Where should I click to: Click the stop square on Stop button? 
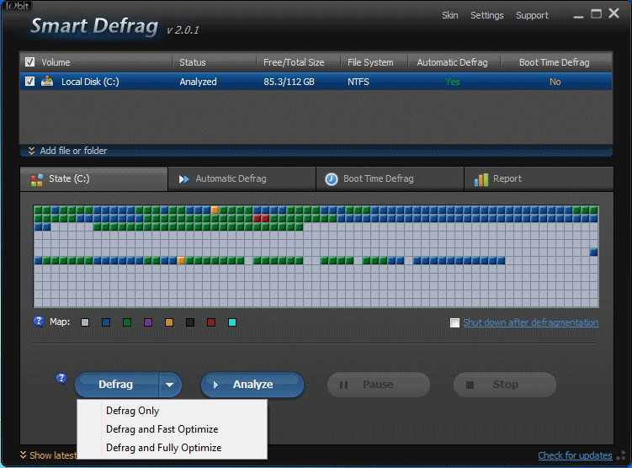(470, 385)
